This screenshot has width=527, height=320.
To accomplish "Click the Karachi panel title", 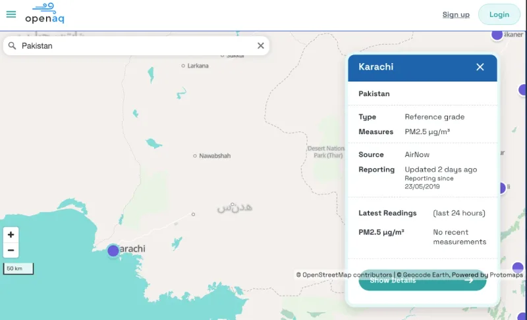I will click(x=375, y=66).
